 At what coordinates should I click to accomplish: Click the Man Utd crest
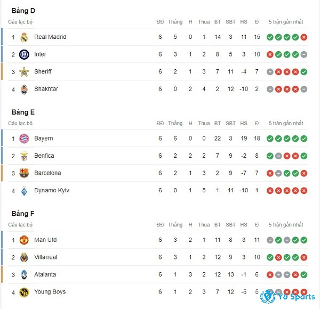point(24,240)
